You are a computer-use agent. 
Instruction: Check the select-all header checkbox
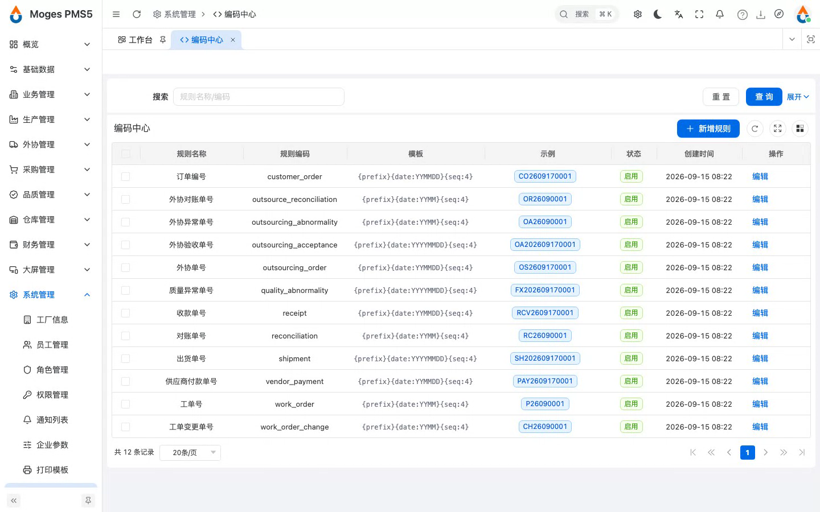point(126,154)
